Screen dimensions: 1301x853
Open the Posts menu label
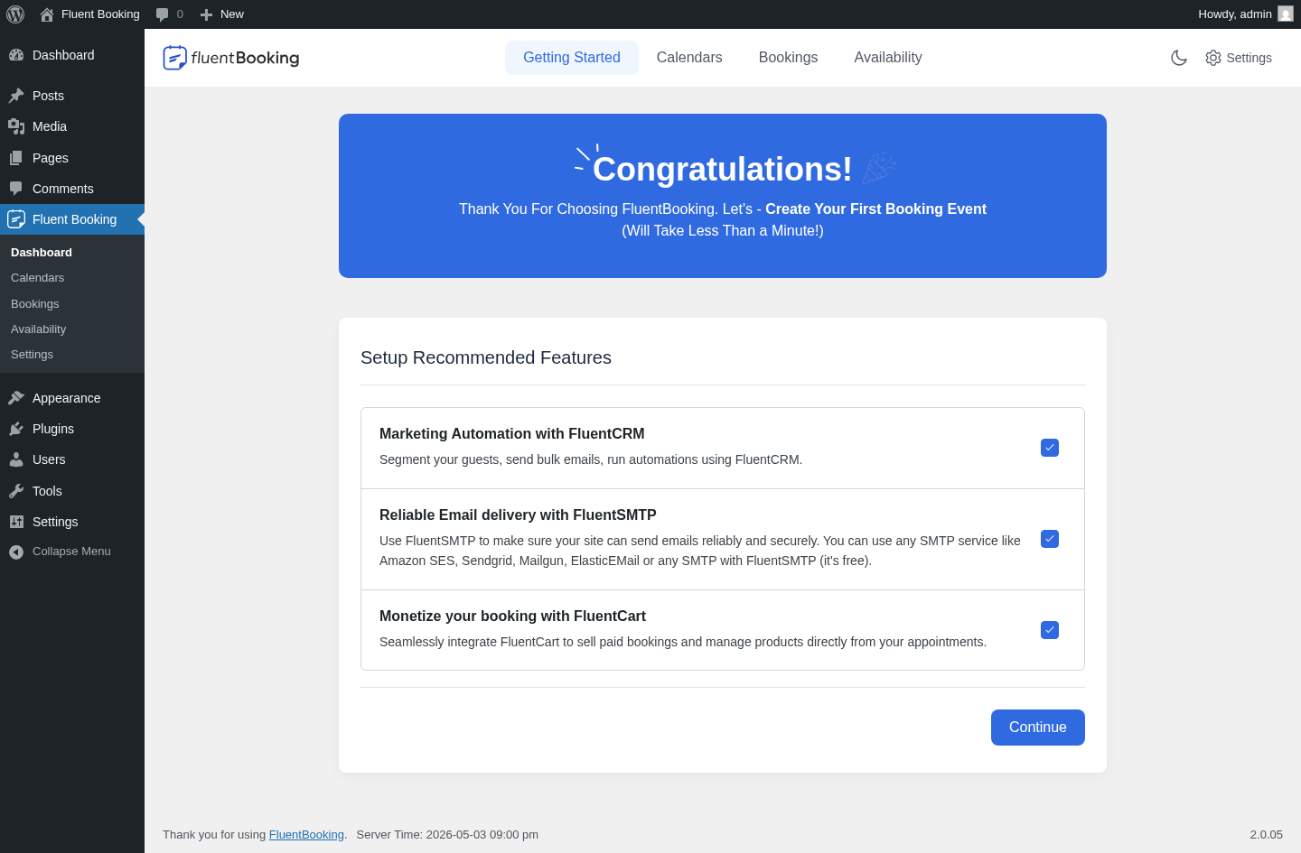click(48, 96)
